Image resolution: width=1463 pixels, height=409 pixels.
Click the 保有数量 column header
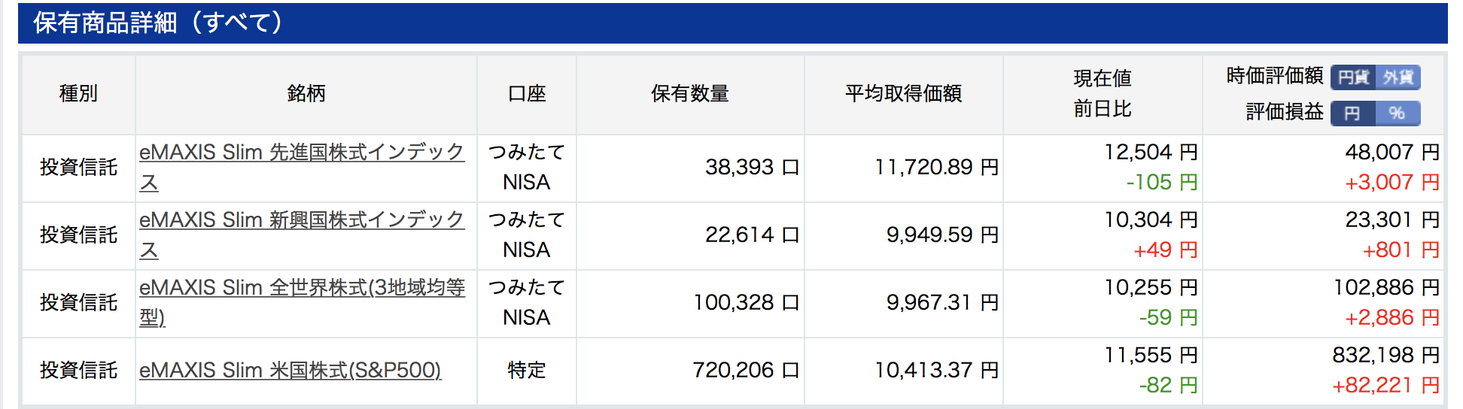pos(690,94)
